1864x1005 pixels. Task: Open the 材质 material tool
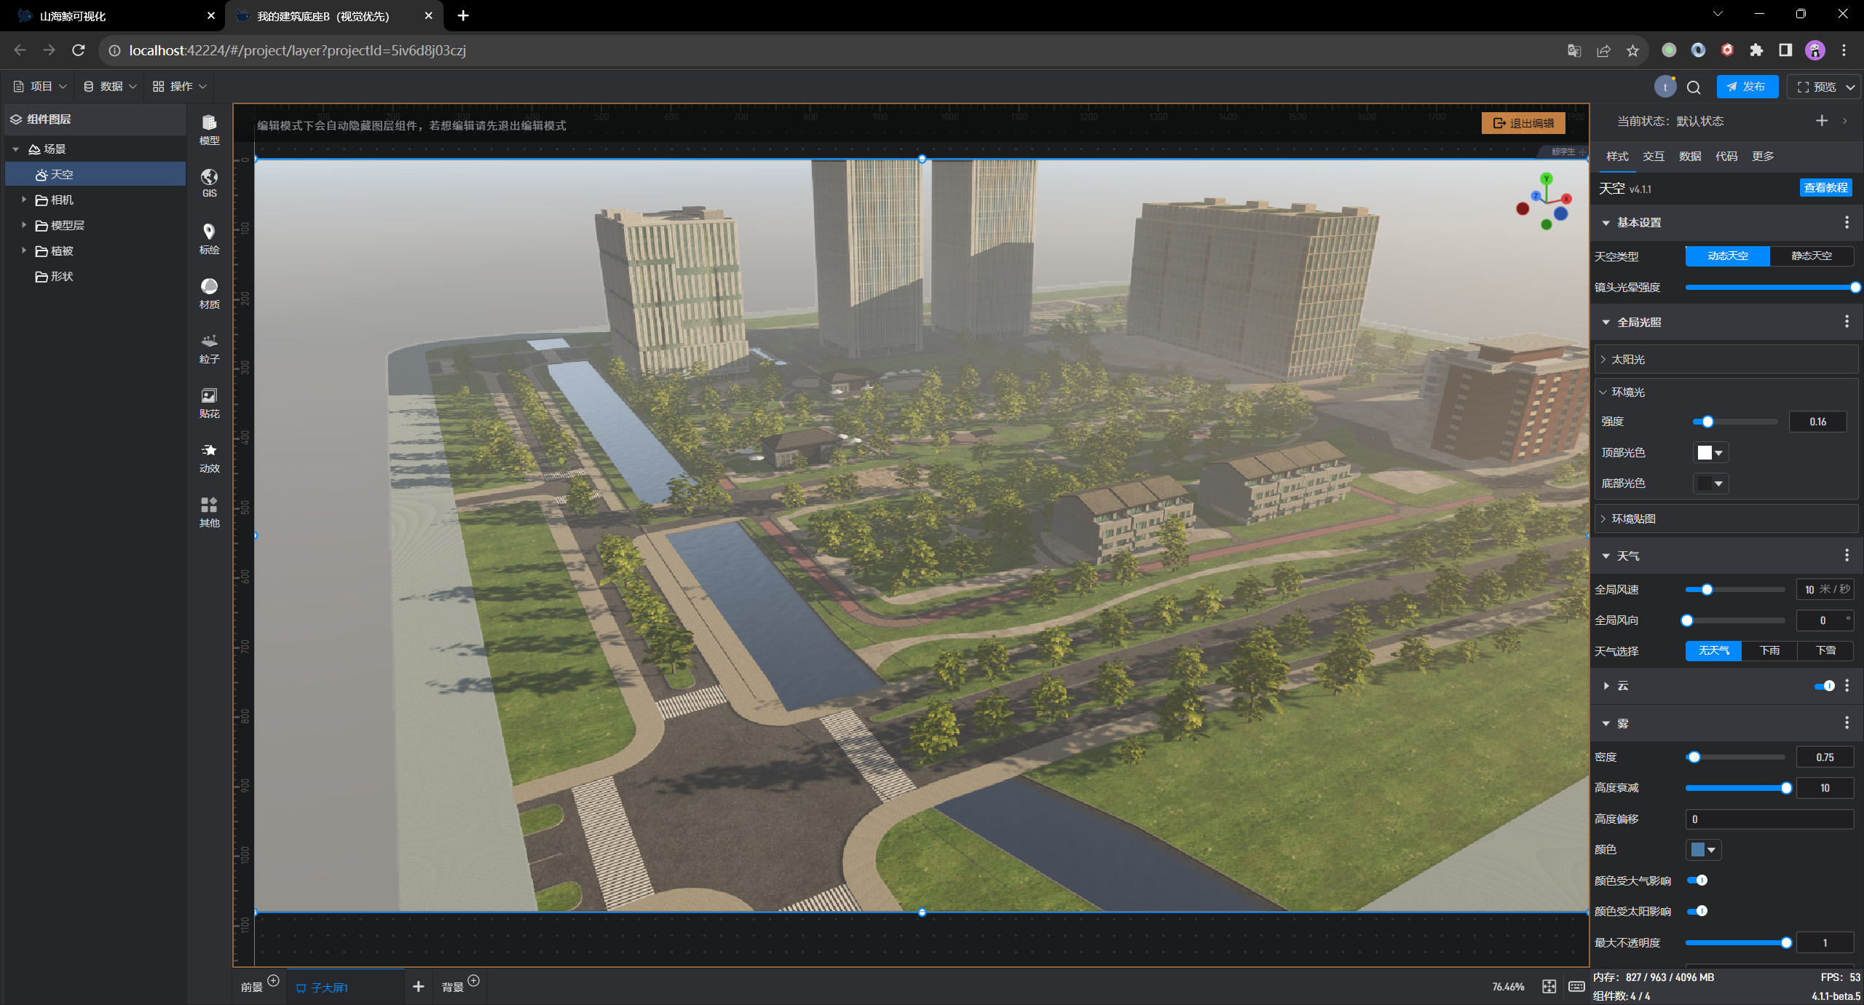[x=209, y=293]
